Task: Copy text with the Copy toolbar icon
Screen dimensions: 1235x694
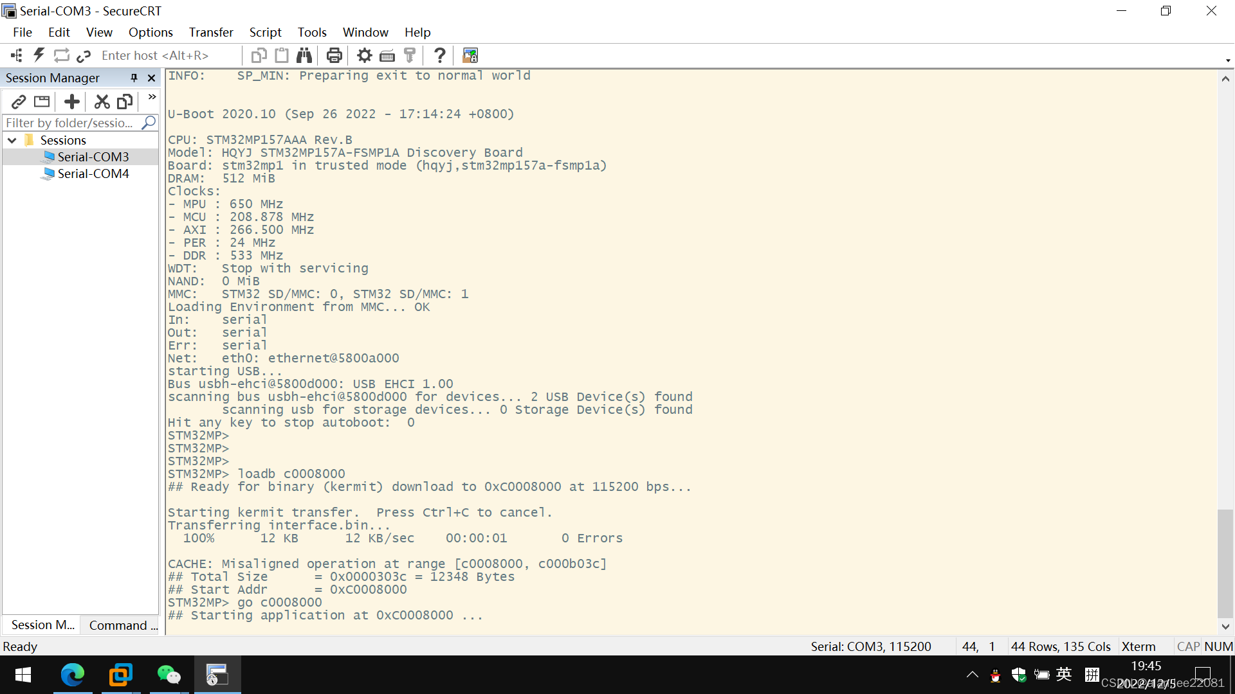Action: (259, 55)
